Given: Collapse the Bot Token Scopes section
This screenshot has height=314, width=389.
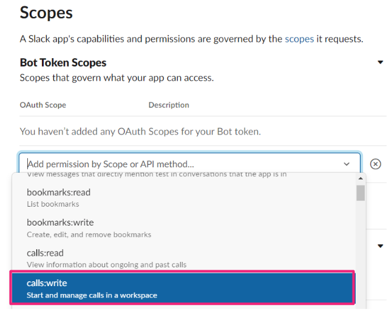Looking at the screenshot, I should click(x=381, y=62).
